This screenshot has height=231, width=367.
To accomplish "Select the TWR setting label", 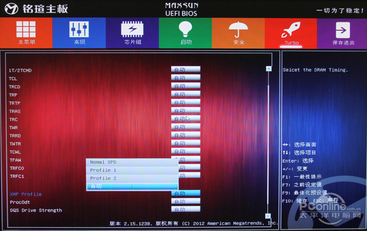I will [x=13, y=128].
